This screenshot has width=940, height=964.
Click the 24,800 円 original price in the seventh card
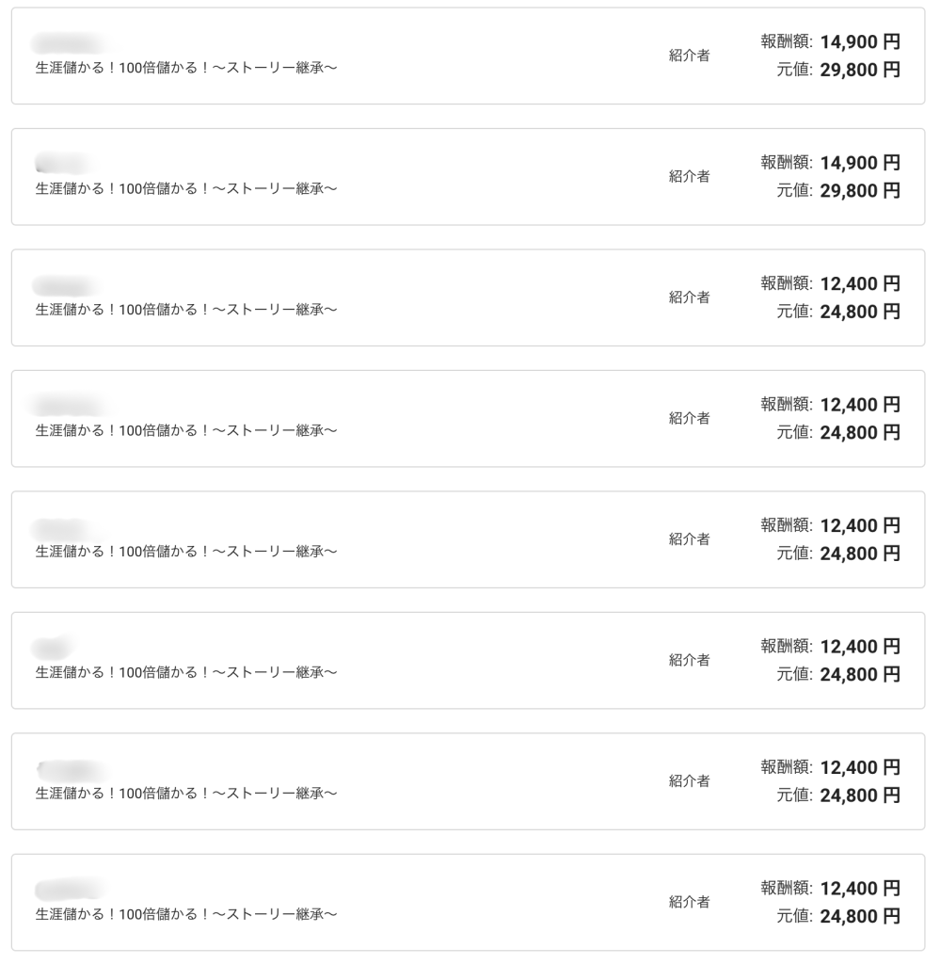point(860,795)
